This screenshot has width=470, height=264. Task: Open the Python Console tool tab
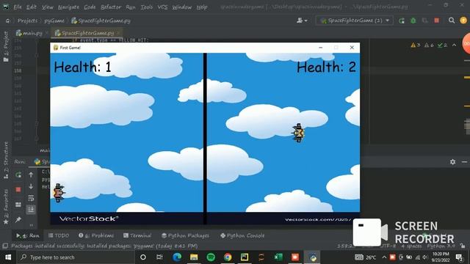click(242, 235)
